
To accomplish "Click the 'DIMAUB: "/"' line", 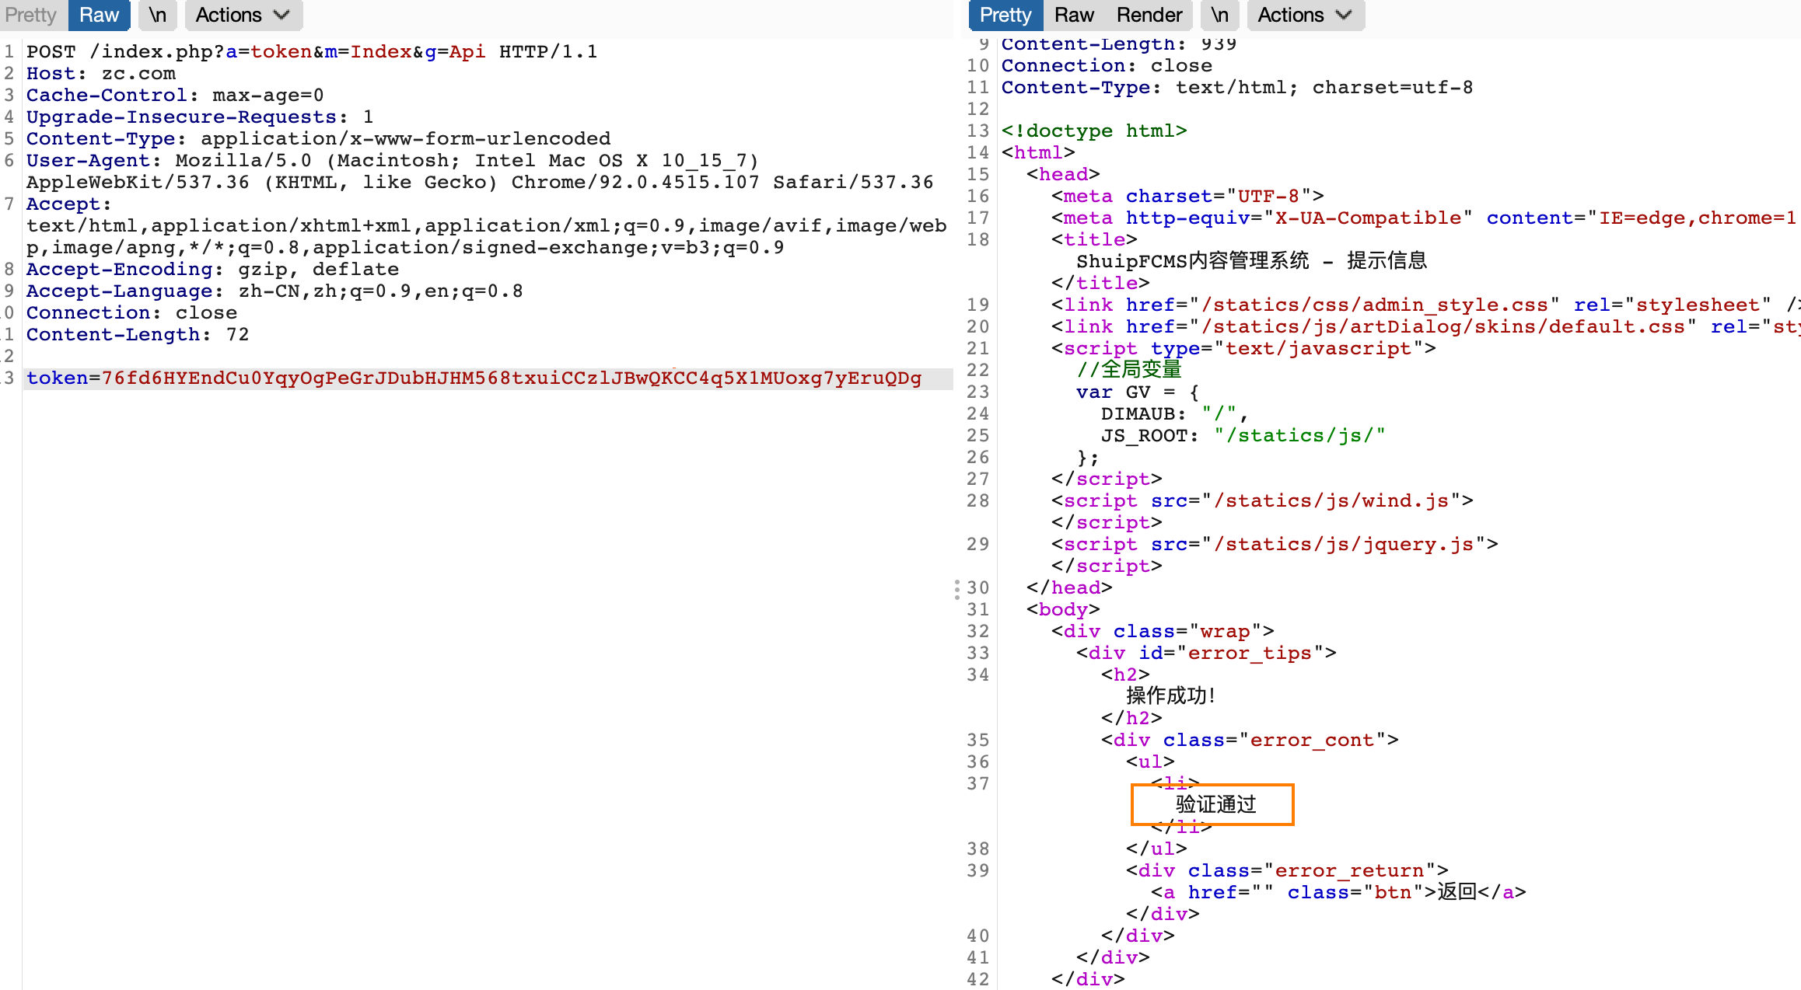I will click(1174, 414).
